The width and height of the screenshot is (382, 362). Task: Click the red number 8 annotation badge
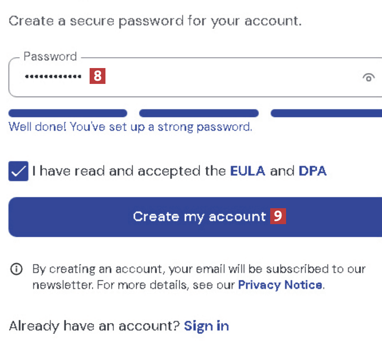pos(97,76)
